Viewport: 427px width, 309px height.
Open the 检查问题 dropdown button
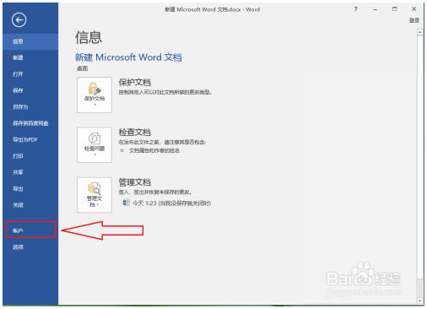[95, 145]
